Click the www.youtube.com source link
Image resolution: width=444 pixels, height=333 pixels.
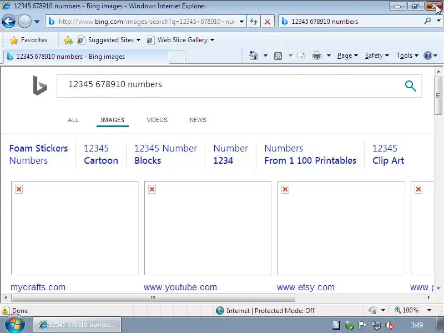pyautogui.click(x=180, y=287)
